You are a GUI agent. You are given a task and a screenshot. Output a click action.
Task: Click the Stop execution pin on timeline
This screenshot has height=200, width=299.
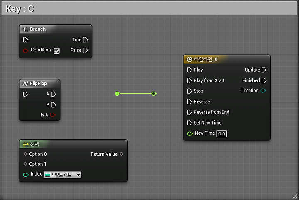[189, 91]
